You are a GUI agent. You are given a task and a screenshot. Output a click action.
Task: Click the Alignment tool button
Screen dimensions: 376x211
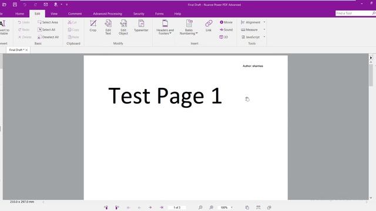click(x=251, y=22)
